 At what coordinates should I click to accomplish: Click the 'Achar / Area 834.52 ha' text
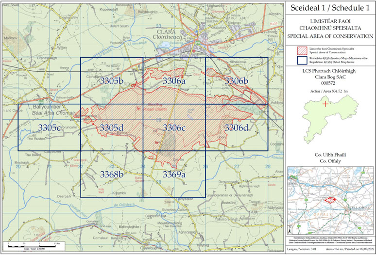329,91
